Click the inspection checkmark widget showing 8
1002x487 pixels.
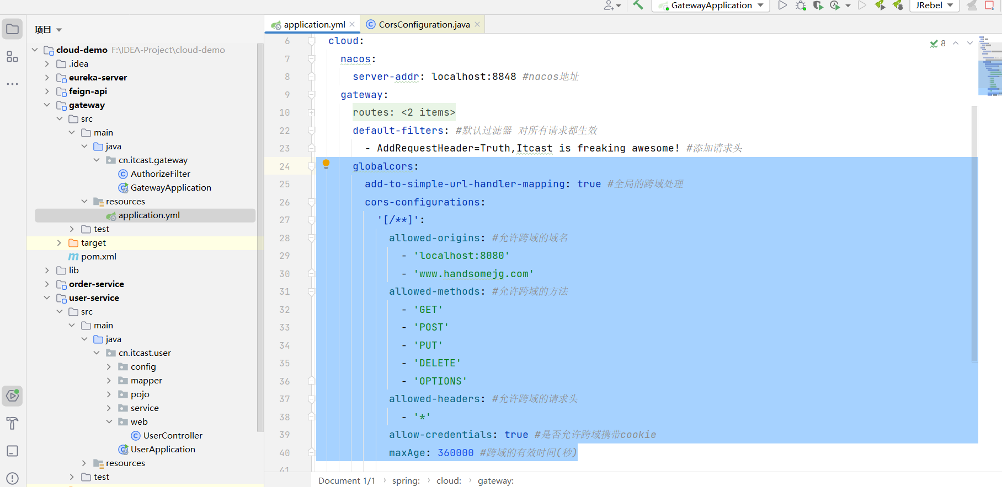(937, 44)
